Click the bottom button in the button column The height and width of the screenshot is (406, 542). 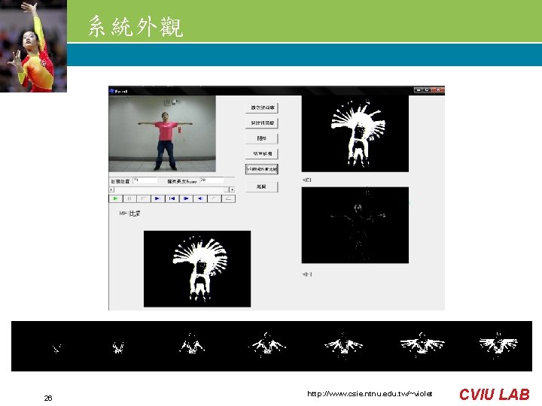tap(262, 186)
